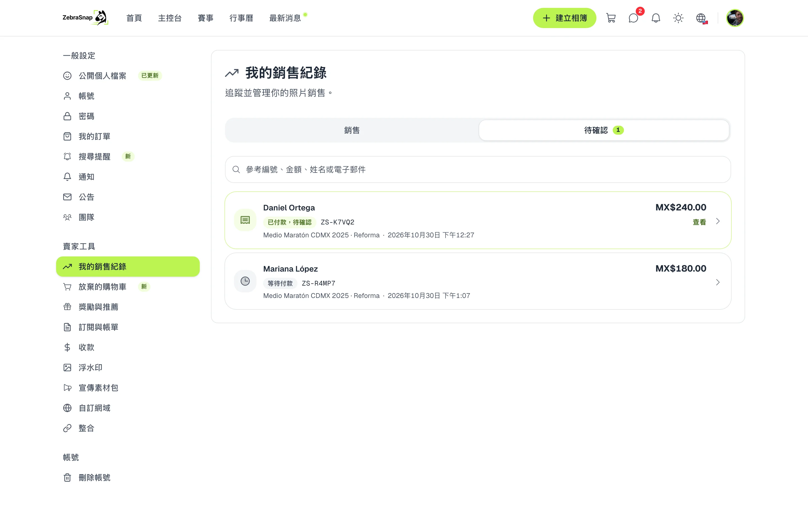Click the 浮水印 image icon
808x505 pixels.
(x=67, y=368)
